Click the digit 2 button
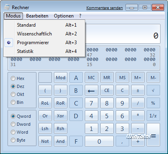Viewport: 168px width, 154px height. coord(107,129)
